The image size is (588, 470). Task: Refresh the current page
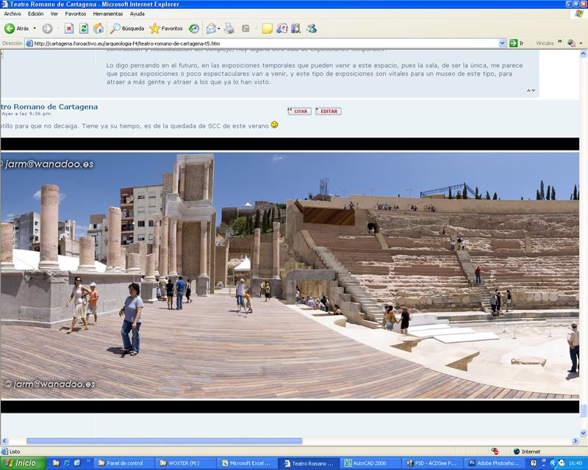84,29
